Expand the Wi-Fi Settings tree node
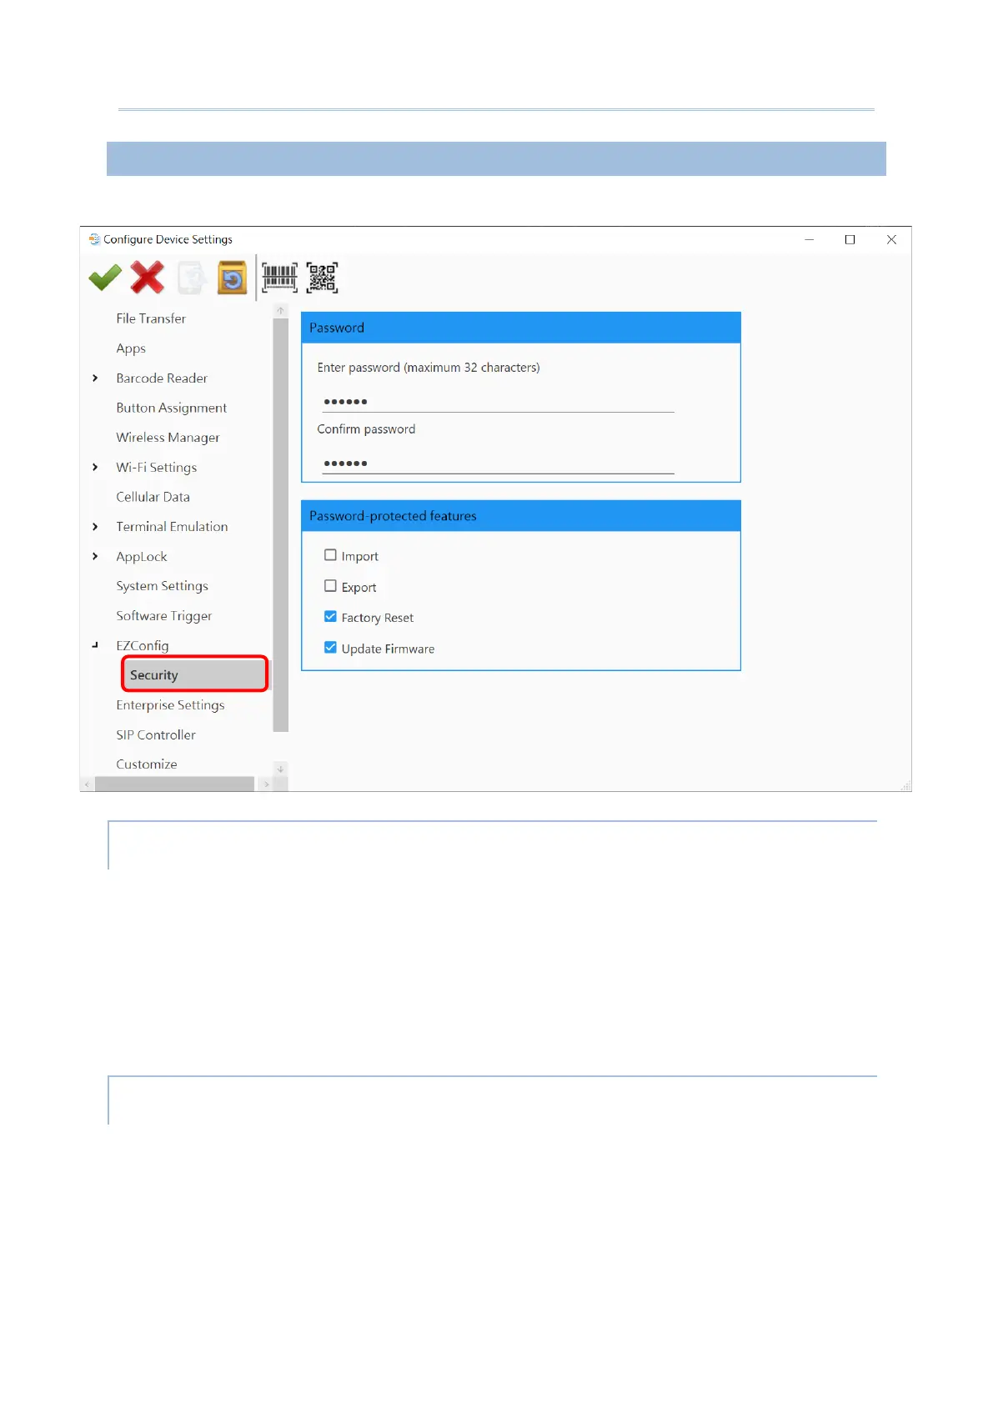Image resolution: width=993 pixels, height=1403 pixels. click(95, 468)
